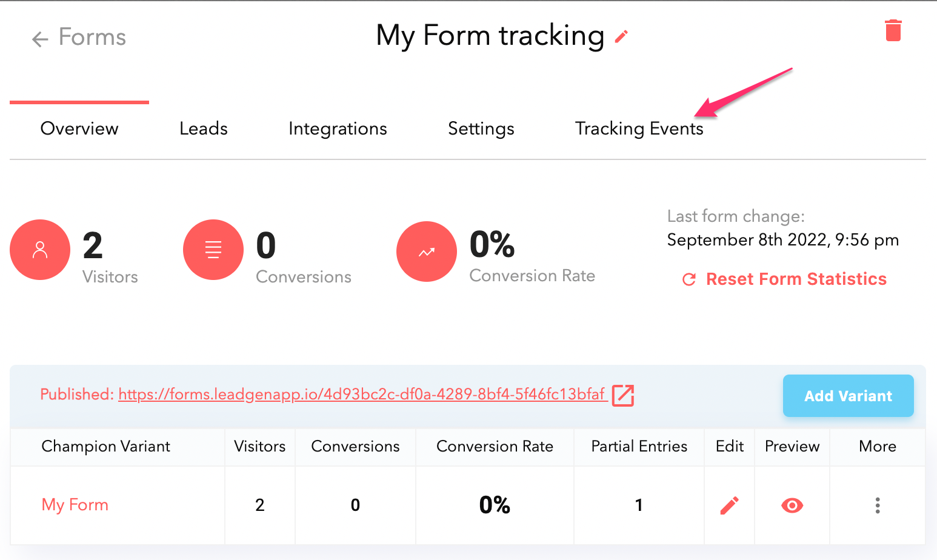937x560 pixels.
Task: Click the back arrow next to Forms
Action: 40,39
